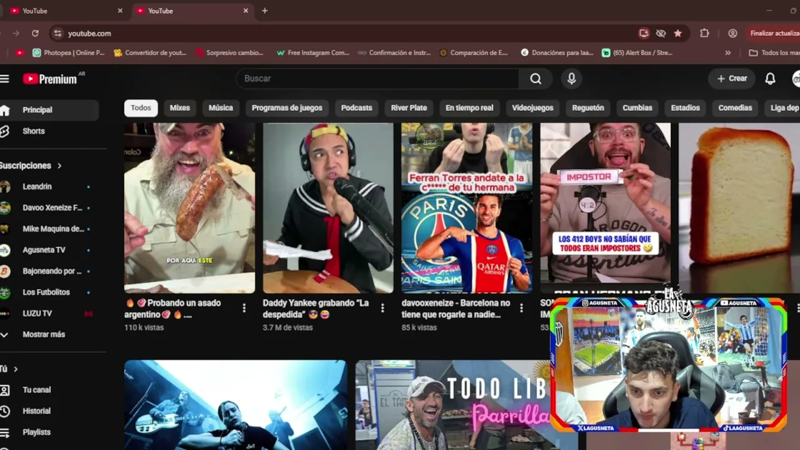Open 'Daddy Yankee grabando La despedida' title link
This screenshot has height=450, width=800.
[316, 309]
